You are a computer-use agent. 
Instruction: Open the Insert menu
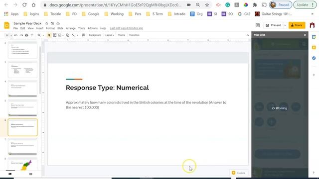click(x=40, y=28)
